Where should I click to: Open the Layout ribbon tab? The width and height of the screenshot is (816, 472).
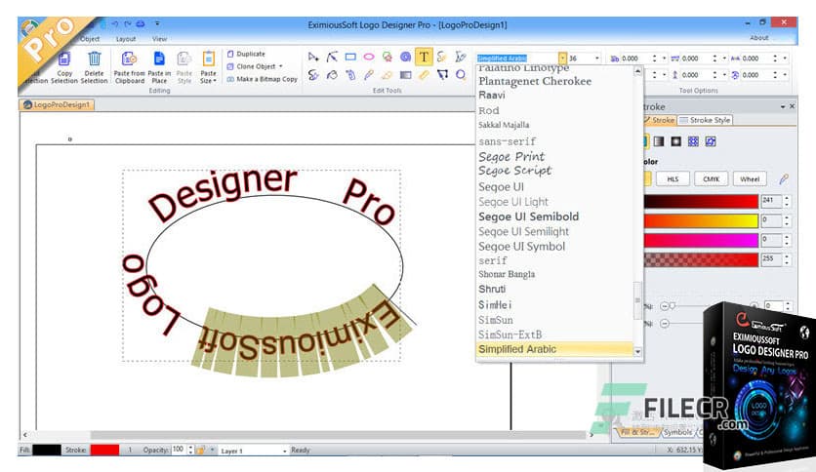(x=125, y=39)
